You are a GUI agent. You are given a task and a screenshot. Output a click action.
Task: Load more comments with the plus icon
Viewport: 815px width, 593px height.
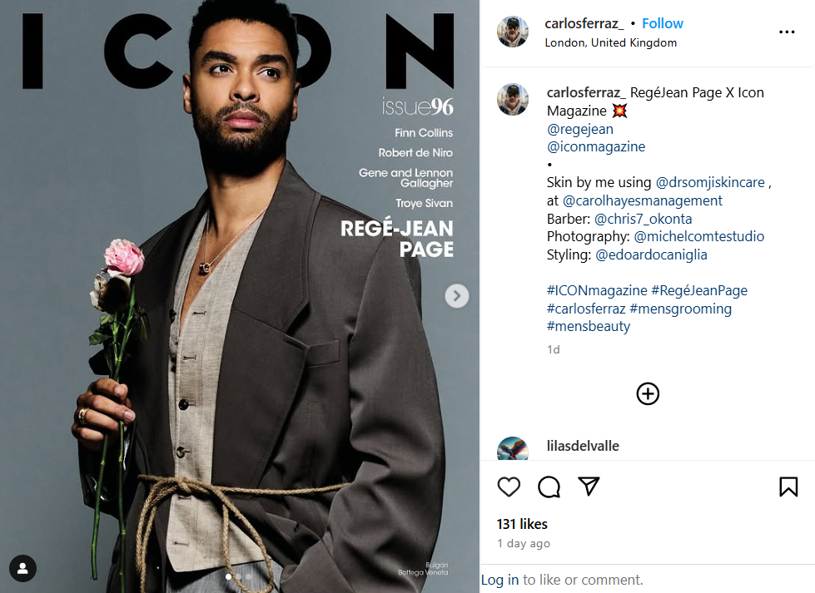click(x=648, y=393)
